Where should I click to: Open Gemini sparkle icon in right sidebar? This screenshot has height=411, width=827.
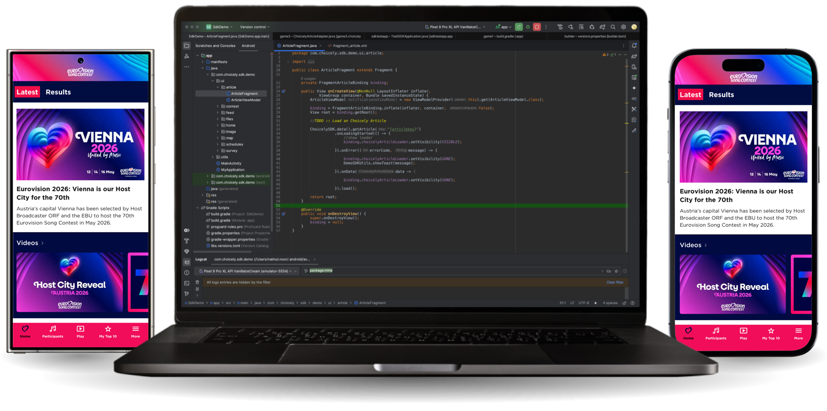click(x=634, y=88)
